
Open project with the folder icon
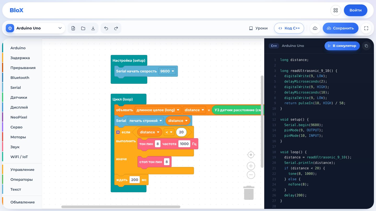[83, 28]
